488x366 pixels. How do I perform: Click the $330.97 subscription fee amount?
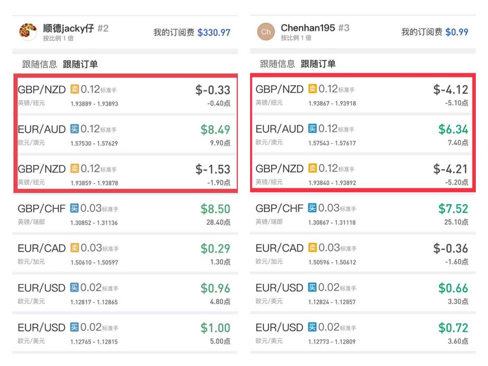213,32
